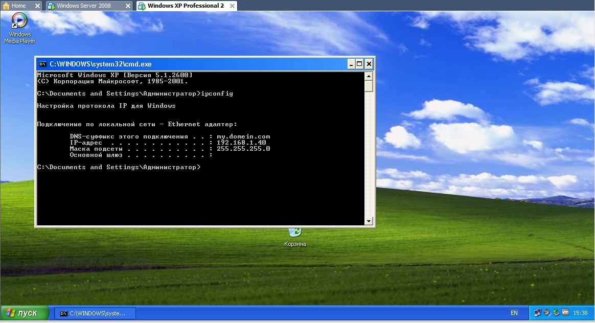595x323 pixels.
Task: Open the пуск Start menu
Action: click(25, 313)
